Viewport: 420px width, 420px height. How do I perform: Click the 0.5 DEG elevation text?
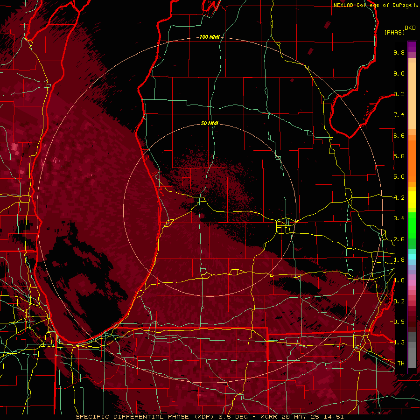pyautogui.click(x=233, y=417)
